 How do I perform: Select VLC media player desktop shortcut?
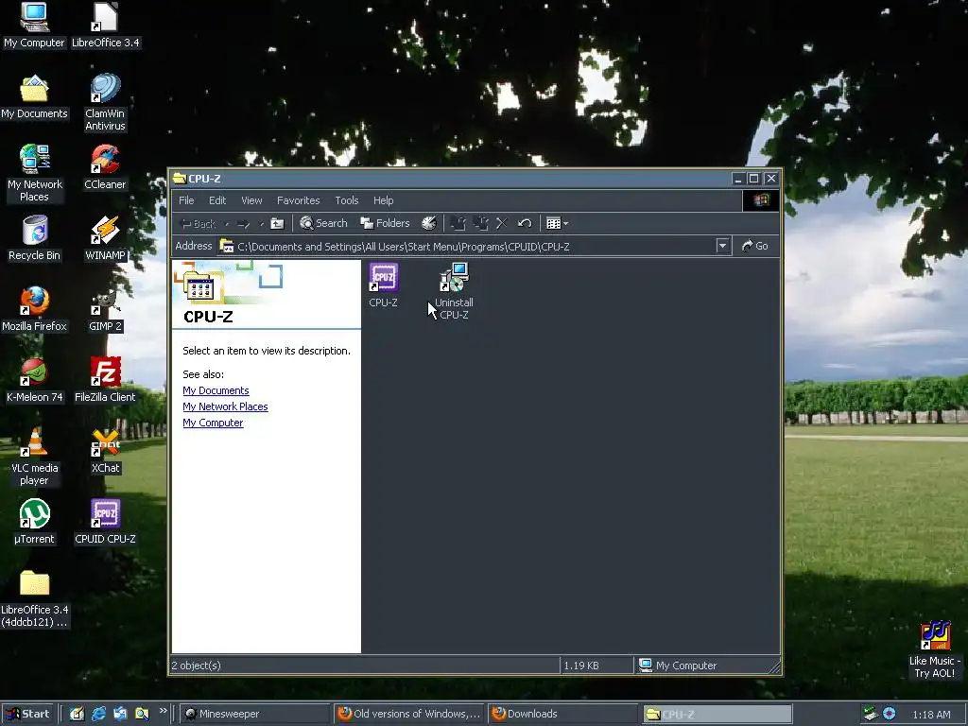click(x=35, y=457)
